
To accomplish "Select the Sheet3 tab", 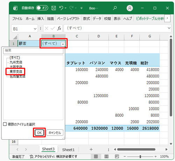I will tap(48, 149).
